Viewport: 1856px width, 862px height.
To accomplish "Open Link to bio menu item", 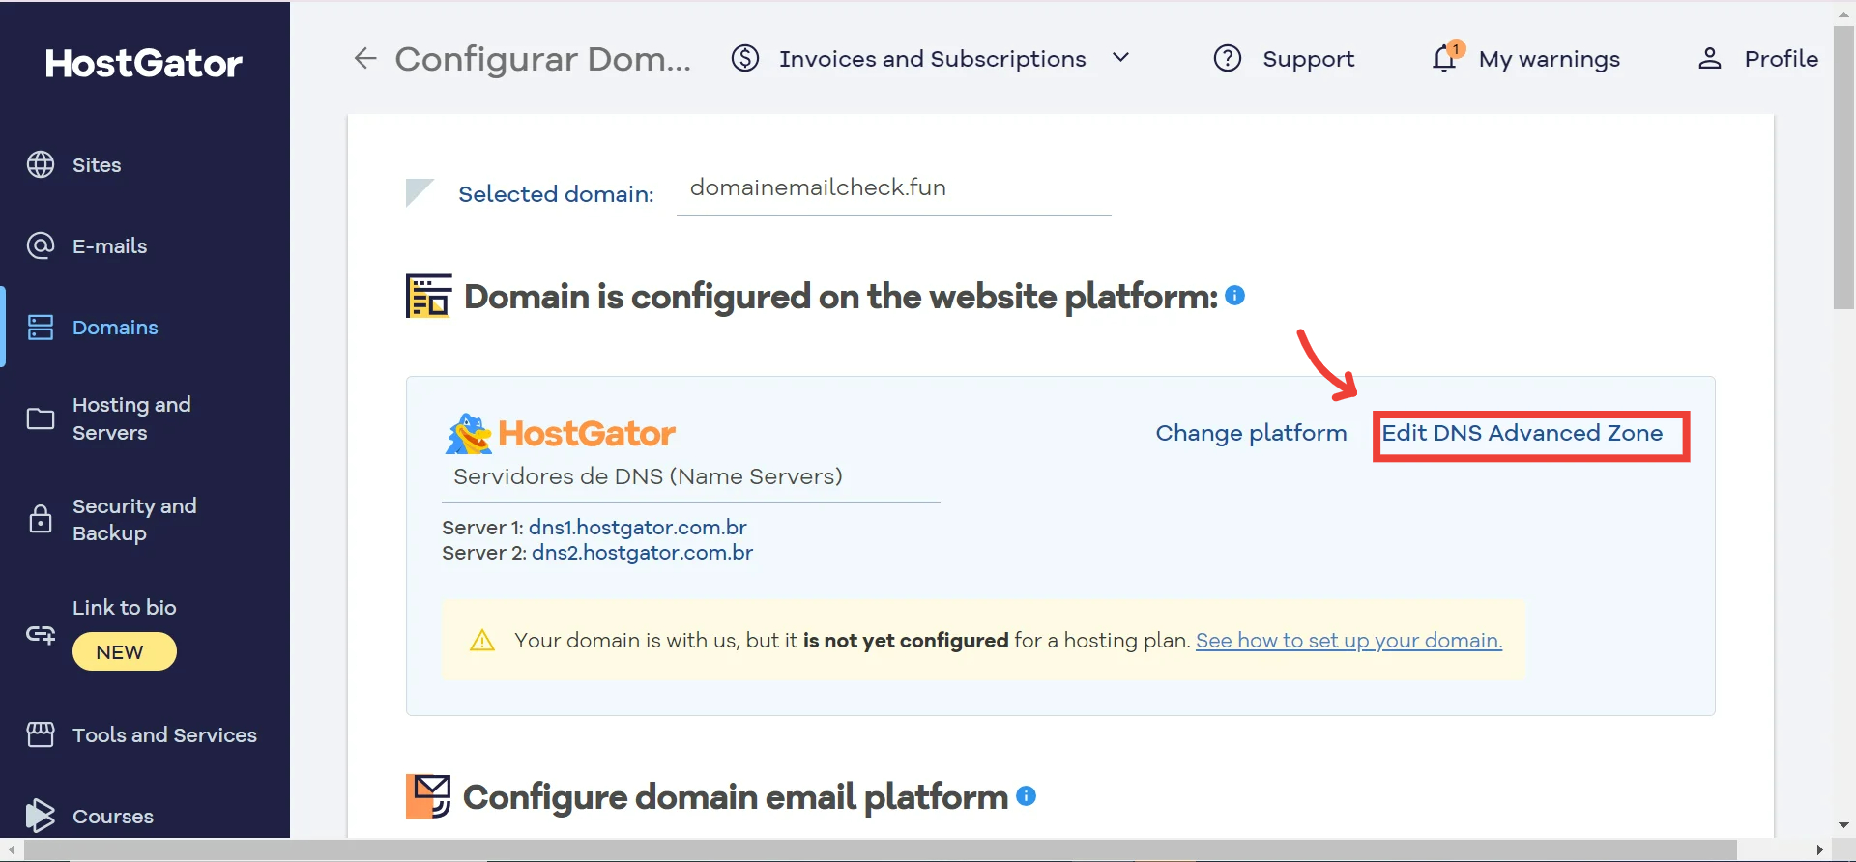I will pyautogui.click(x=125, y=608).
